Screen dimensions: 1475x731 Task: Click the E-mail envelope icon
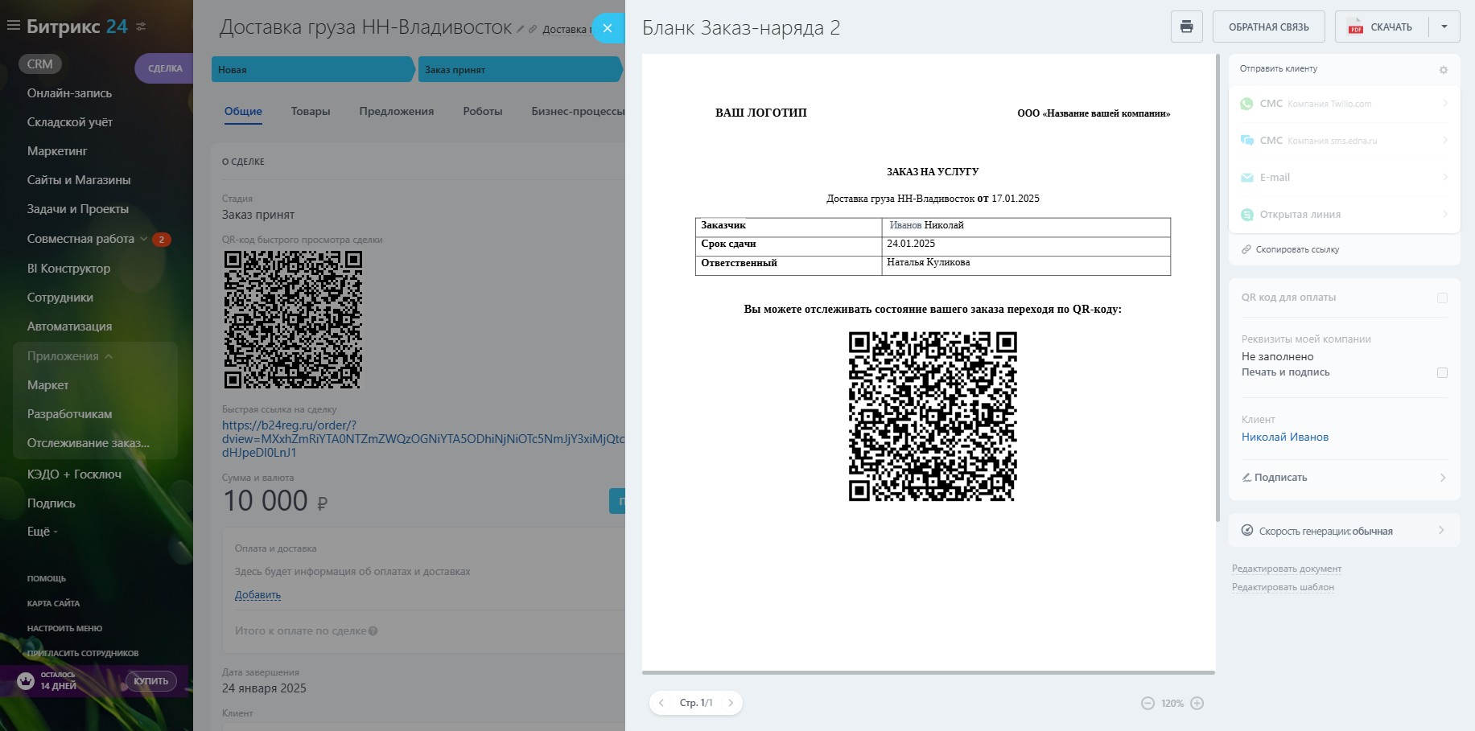pyautogui.click(x=1246, y=178)
